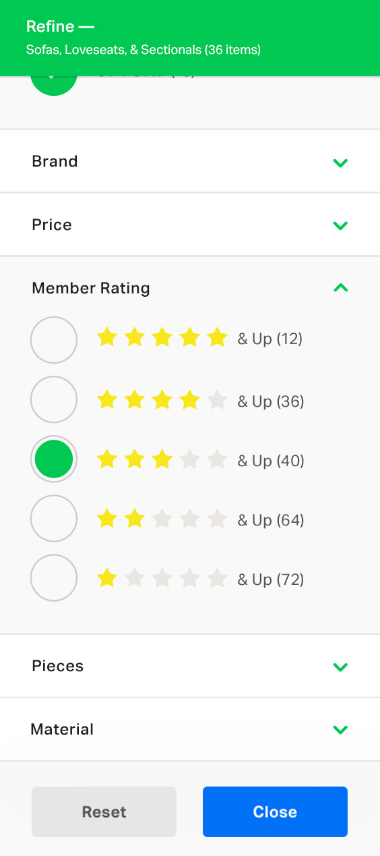
Task: Click the five-star rating icons row
Action: pos(162,337)
